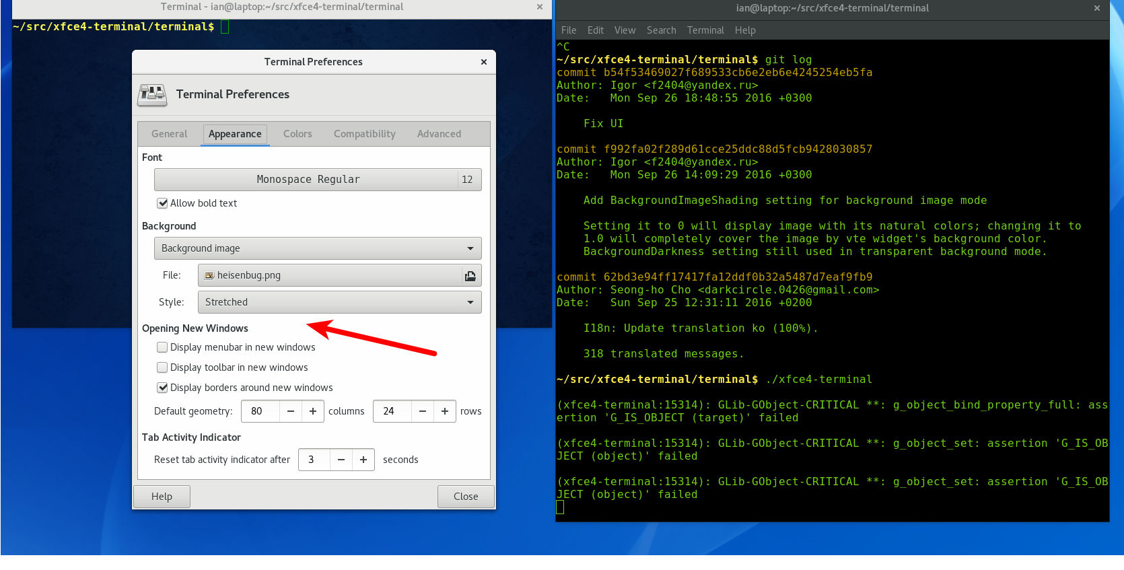Increase tab activity reset seconds
Screen dimensions: 1124x570
tap(363, 460)
